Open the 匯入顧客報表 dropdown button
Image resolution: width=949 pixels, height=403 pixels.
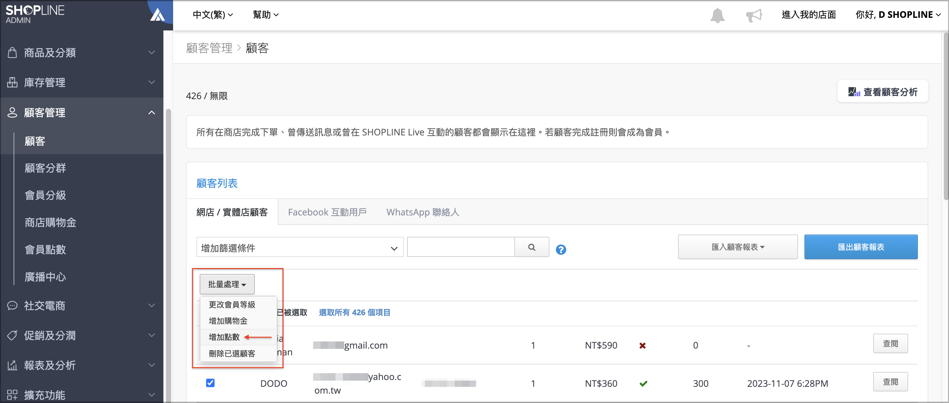click(738, 247)
